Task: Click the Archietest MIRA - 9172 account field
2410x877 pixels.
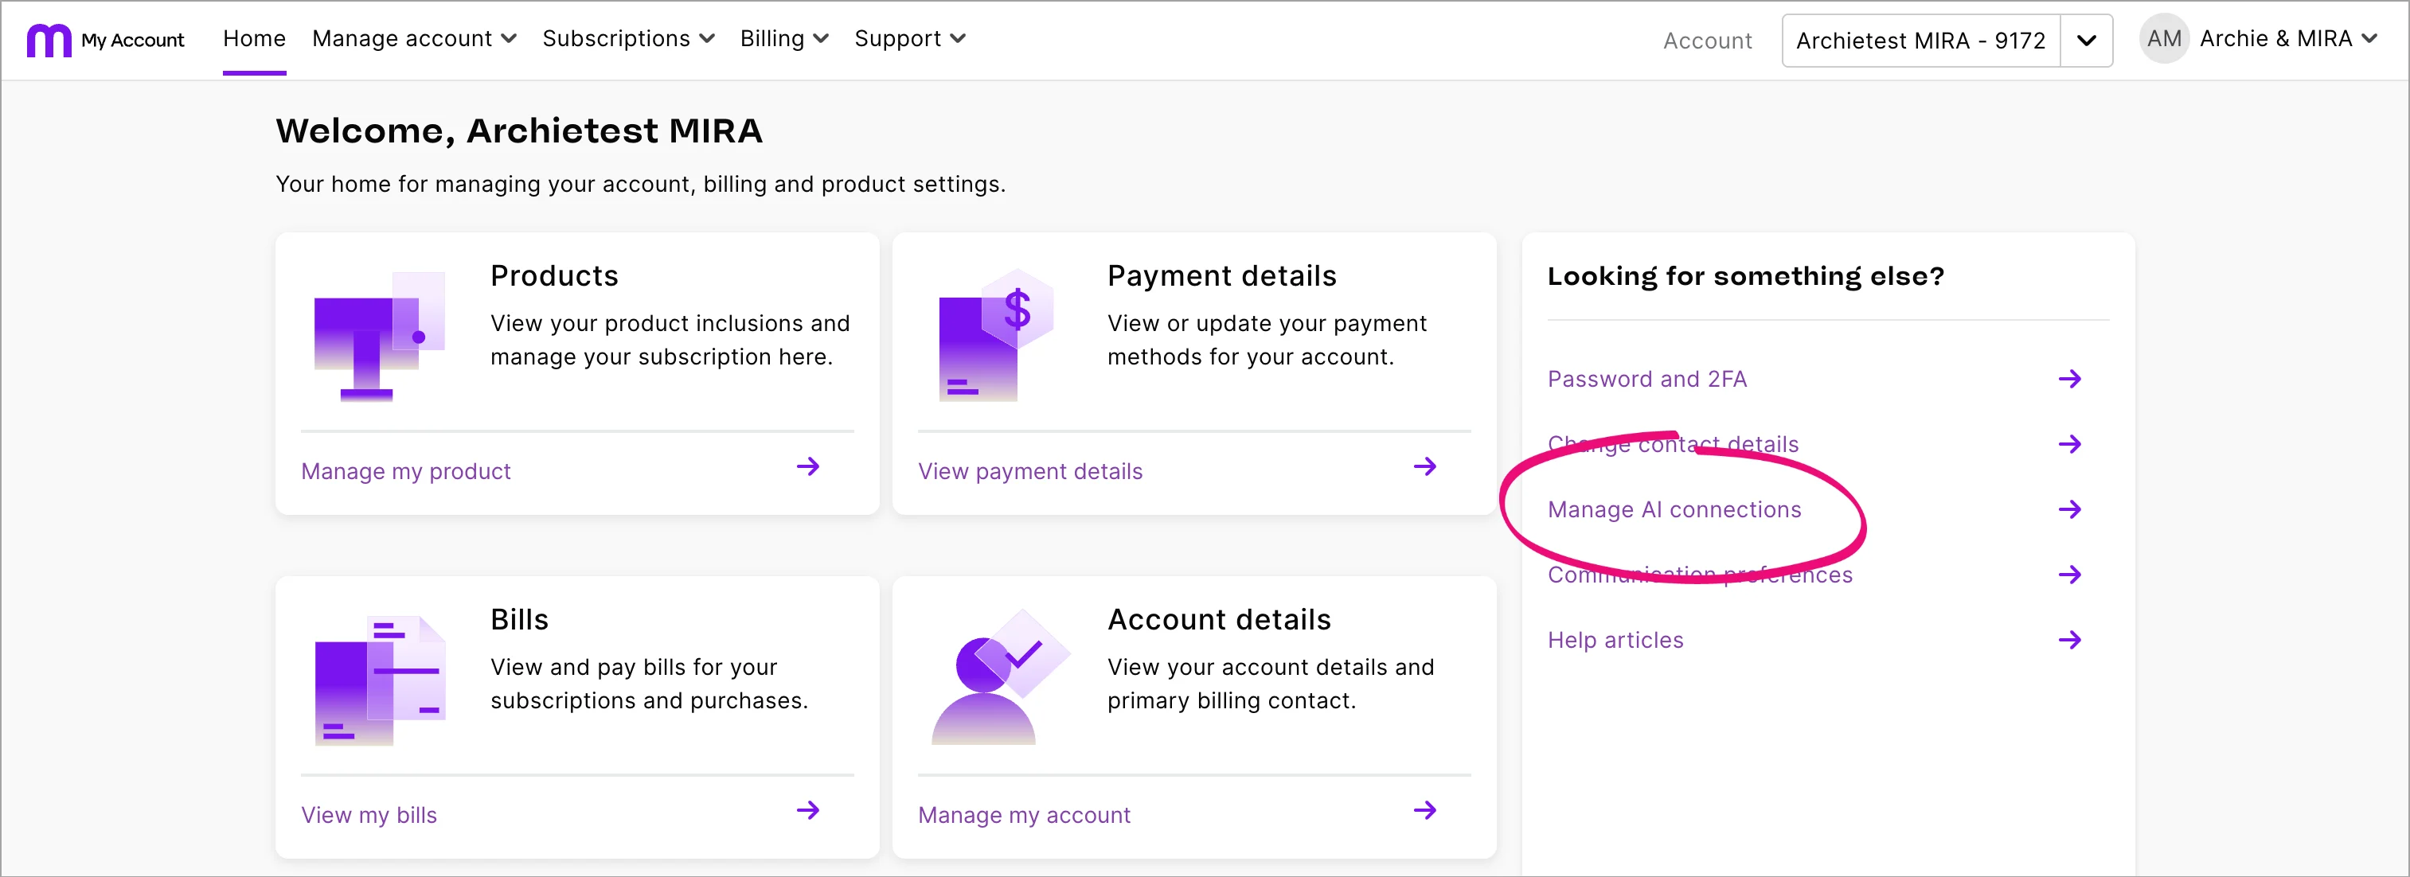Action: (x=1920, y=41)
